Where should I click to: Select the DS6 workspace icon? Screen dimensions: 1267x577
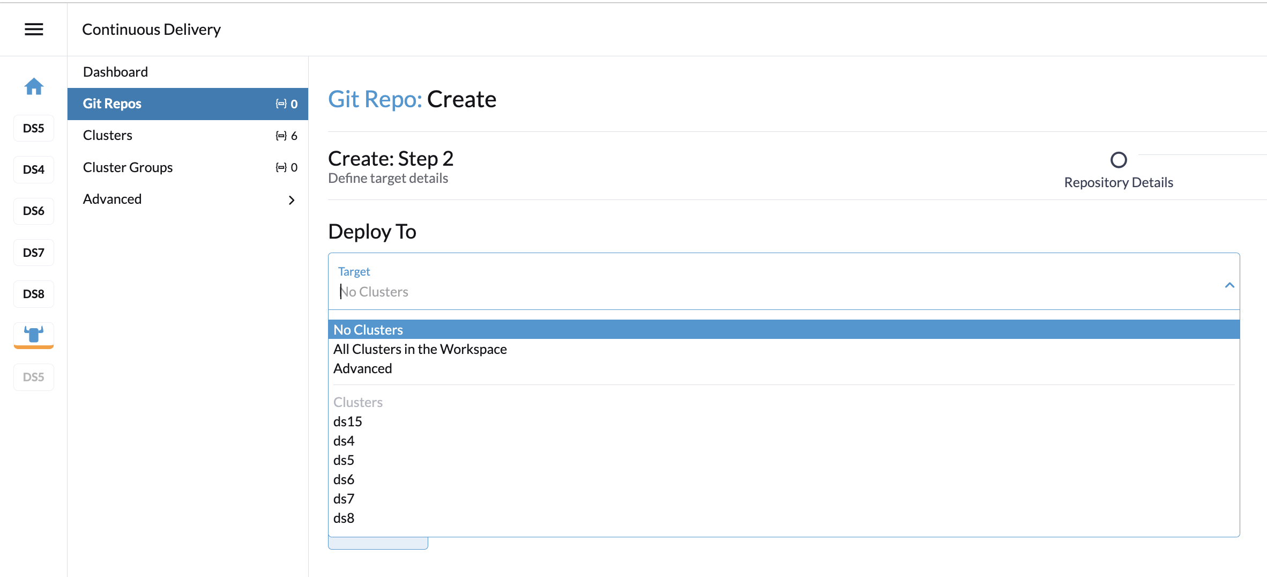[33, 211]
